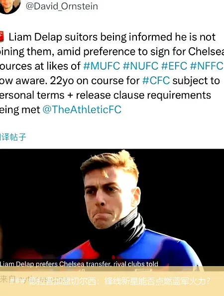Click the blue translate post link
The width and height of the screenshot is (224, 296).
coord(13,137)
